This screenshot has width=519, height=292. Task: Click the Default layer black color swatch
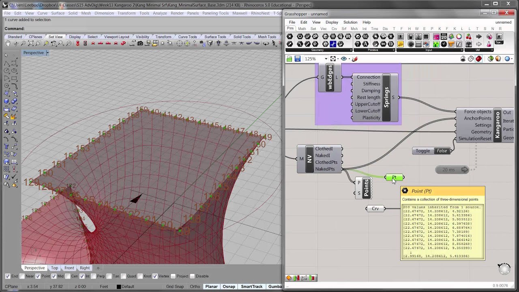(119, 287)
